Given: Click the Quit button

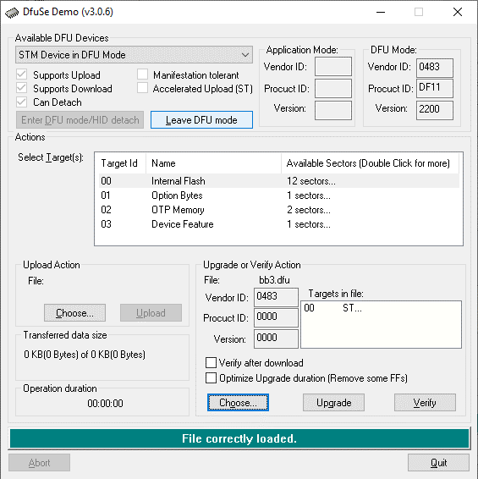Looking at the screenshot, I should coord(438,463).
